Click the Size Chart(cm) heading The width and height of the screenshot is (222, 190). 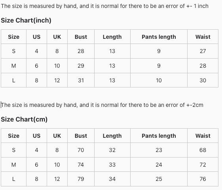24,120
